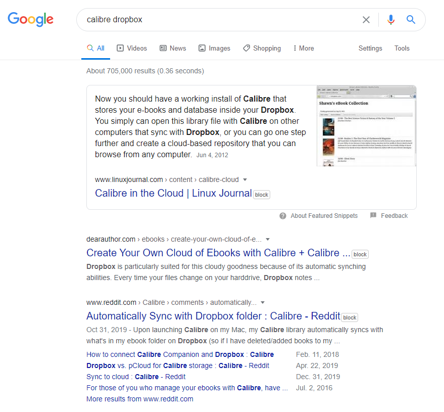The width and height of the screenshot is (444, 412).
Task: Click More results from www.reddit.com
Action: (x=140, y=399)
